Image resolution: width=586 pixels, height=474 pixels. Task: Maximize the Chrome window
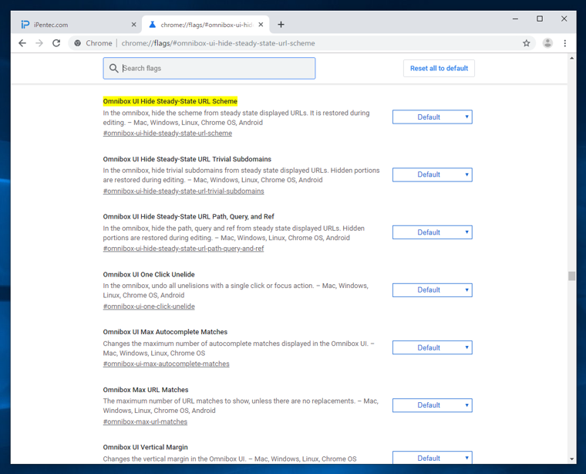click(540, 19)
